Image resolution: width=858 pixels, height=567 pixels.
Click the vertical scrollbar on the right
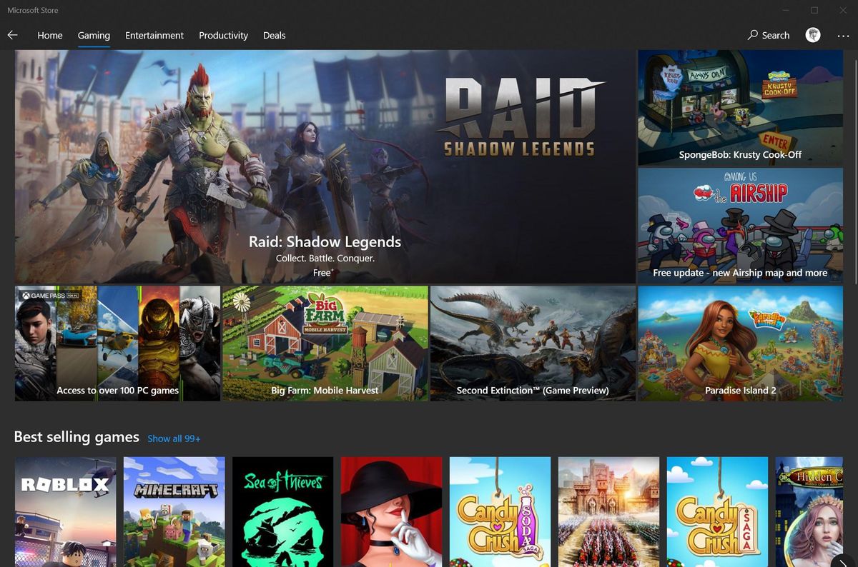coord(854,166)
